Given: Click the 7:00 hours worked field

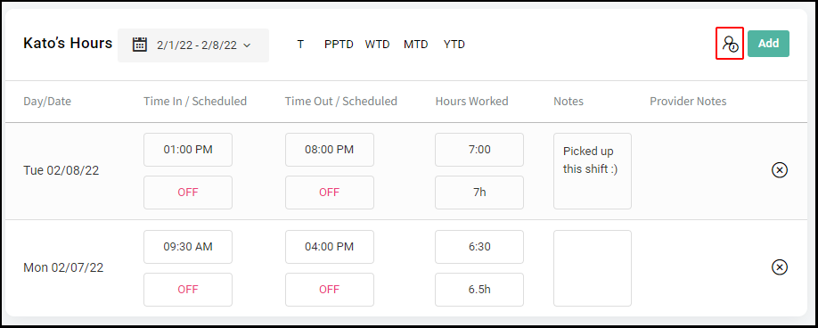Looking at the screenshot, I should tap(479, 150).
